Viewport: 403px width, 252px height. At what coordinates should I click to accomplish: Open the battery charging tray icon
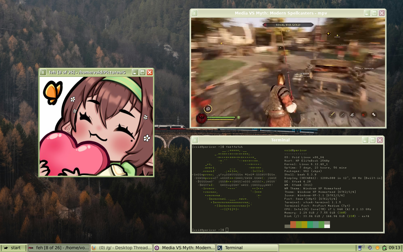pos(384,248)
